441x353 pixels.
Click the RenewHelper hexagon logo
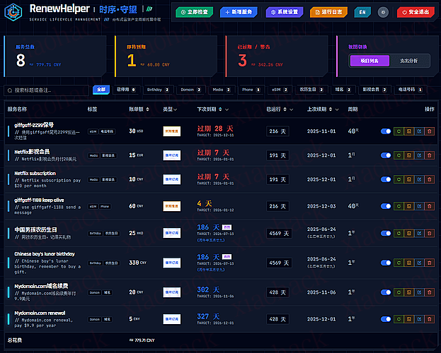coord(13,12)
